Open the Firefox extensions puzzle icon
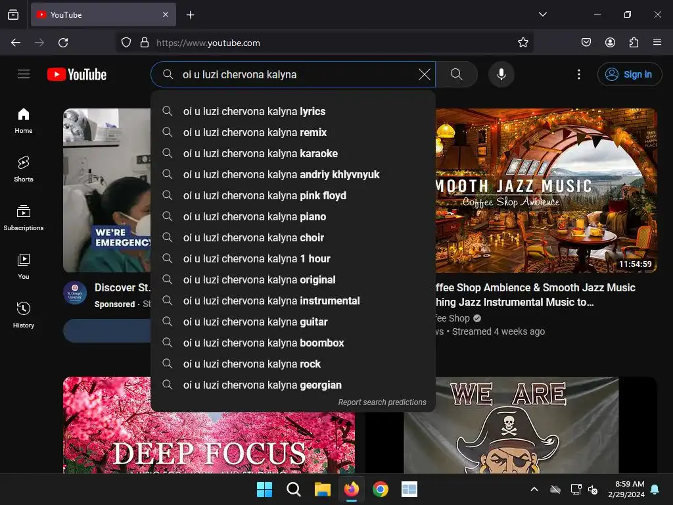This screenshot has height=505, width=673. (634, 43)
